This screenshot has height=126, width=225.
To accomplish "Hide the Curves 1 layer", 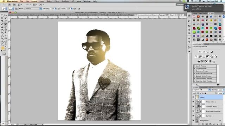I will 193,116.
